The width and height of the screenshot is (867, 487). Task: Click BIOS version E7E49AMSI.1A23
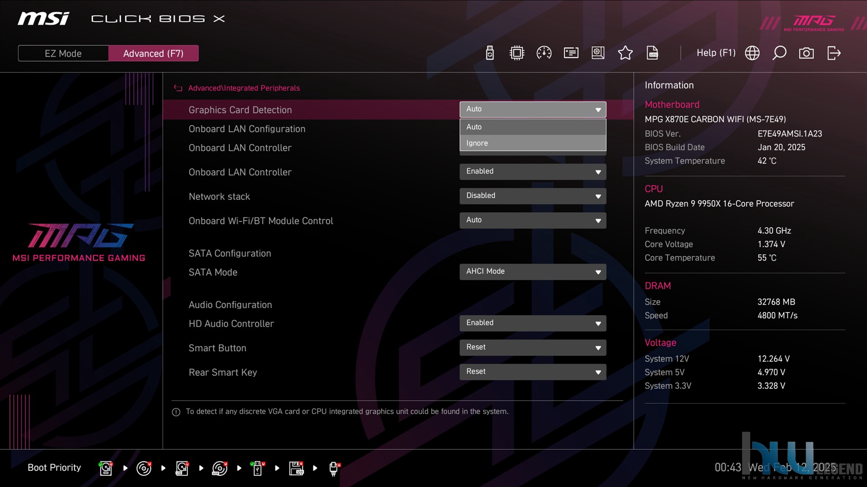[x=789, y=134]
